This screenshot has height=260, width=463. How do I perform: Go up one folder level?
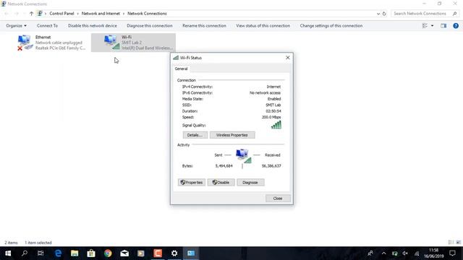[31, 14]
